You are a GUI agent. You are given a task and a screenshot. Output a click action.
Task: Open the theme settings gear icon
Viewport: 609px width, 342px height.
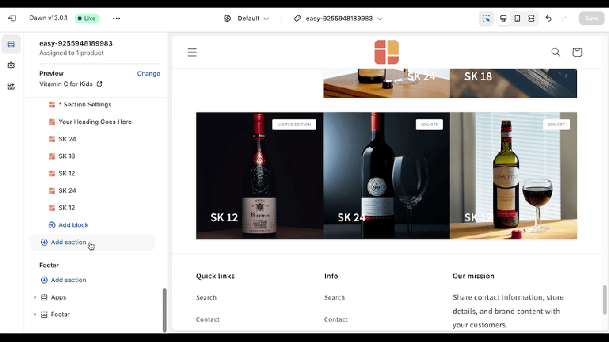11,65
